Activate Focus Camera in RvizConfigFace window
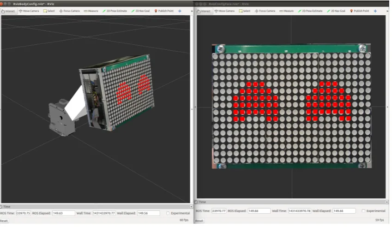The width and height of the screenshot is (392, 227). click(265, 11)
